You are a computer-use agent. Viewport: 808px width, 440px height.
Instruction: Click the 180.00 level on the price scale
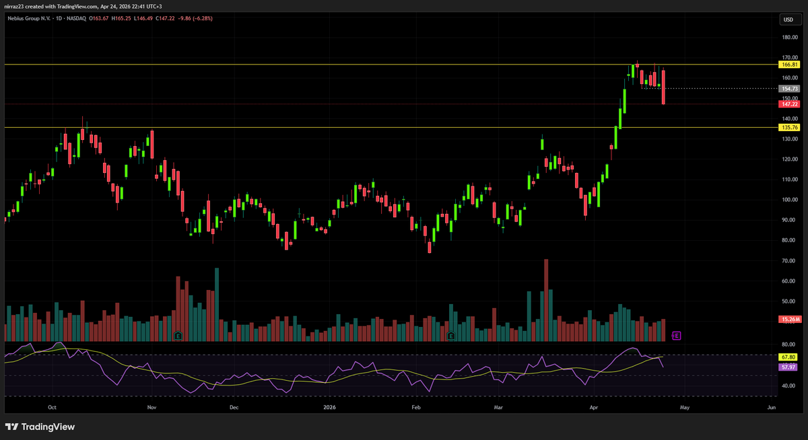pyautogui.click(x=789, y=38)
